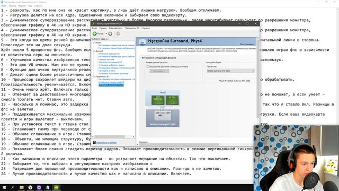Switch to NVIDIA panel via taskbar icon
Viewport: 339px width, 191px height.
[x=56, y=187]
